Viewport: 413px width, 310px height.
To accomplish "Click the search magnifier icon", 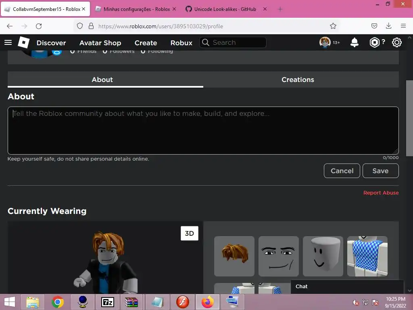I will pyautogui.click(x=206, y=42).
